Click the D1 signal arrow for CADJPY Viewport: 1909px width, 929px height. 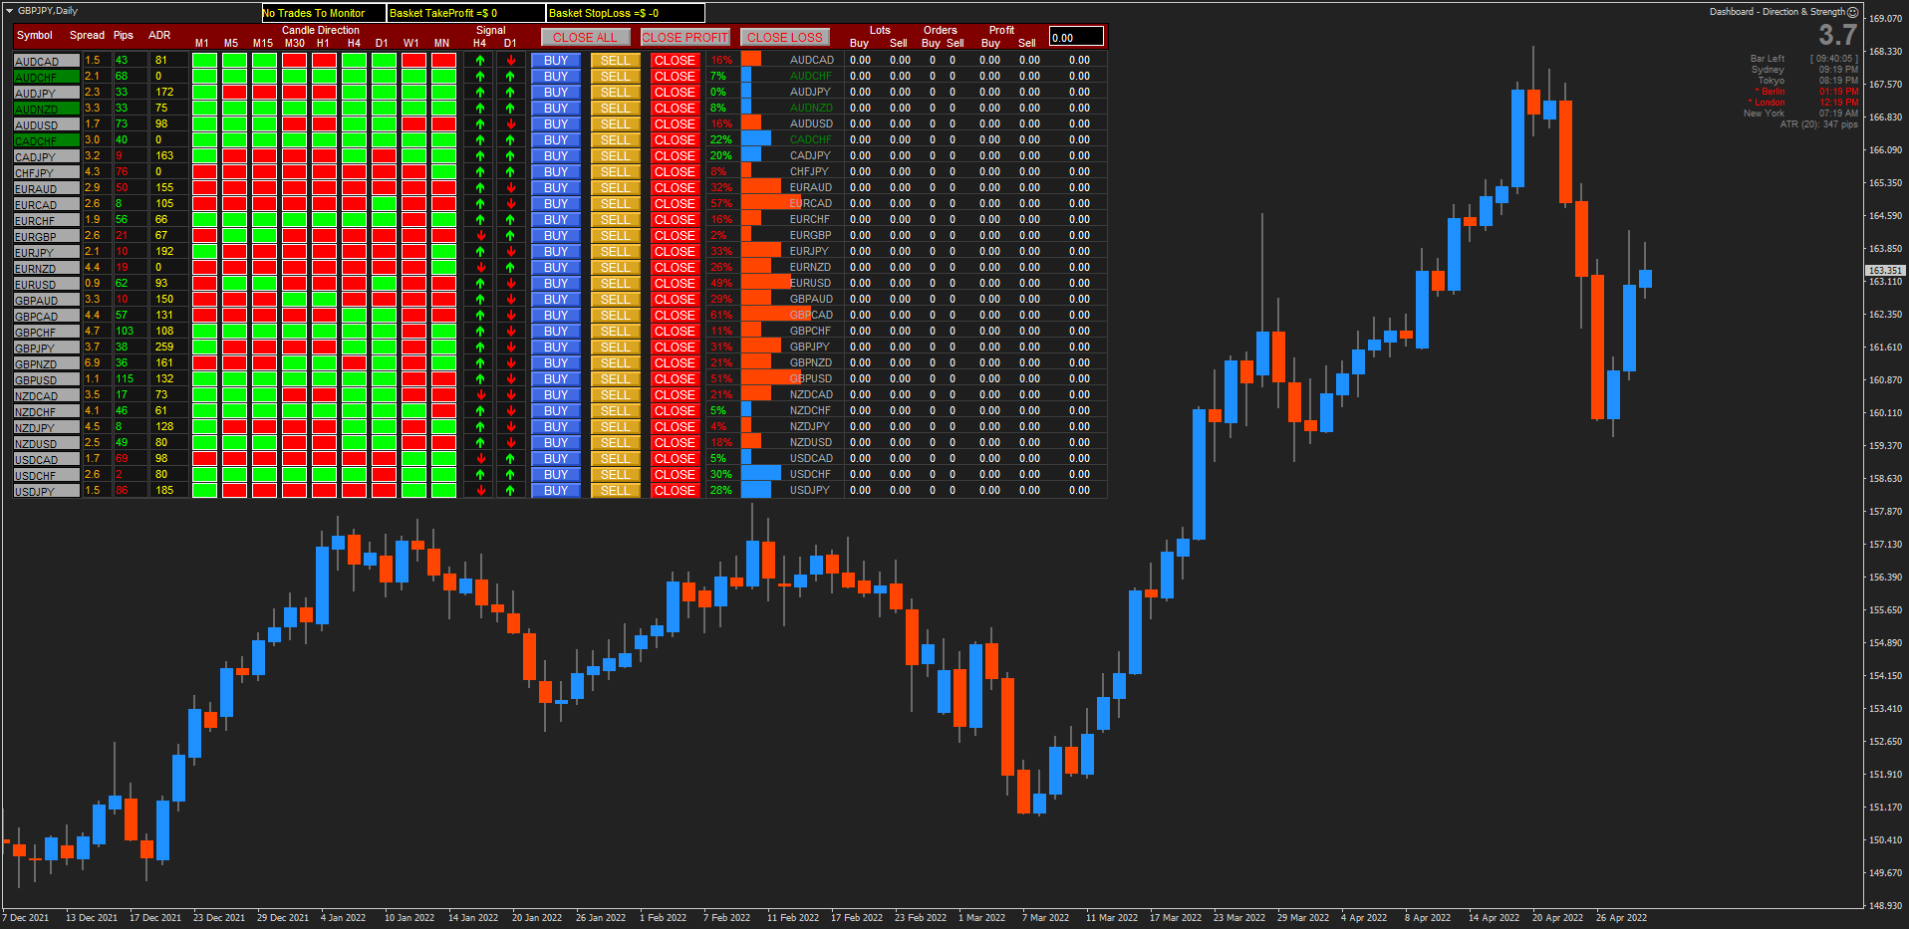click(510, 156)
